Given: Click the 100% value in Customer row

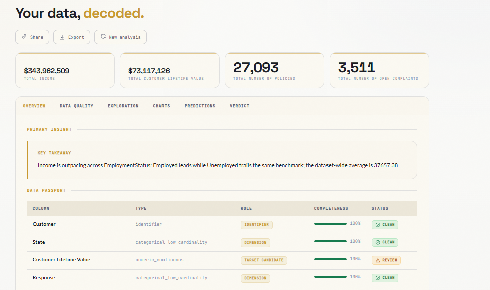Looking at the screenshot, I should click(x=355, y=223).
